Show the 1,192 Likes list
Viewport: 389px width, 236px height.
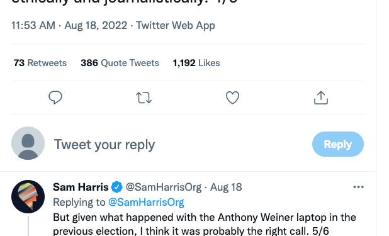click(x=196, y=63)
